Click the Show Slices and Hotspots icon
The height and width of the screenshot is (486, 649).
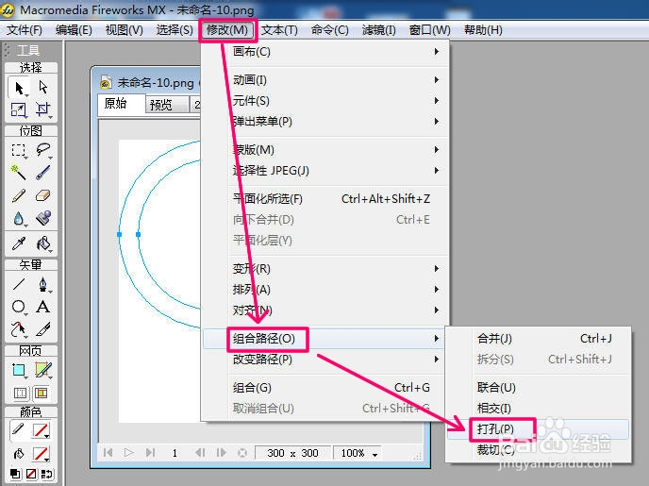pos(42,393)
